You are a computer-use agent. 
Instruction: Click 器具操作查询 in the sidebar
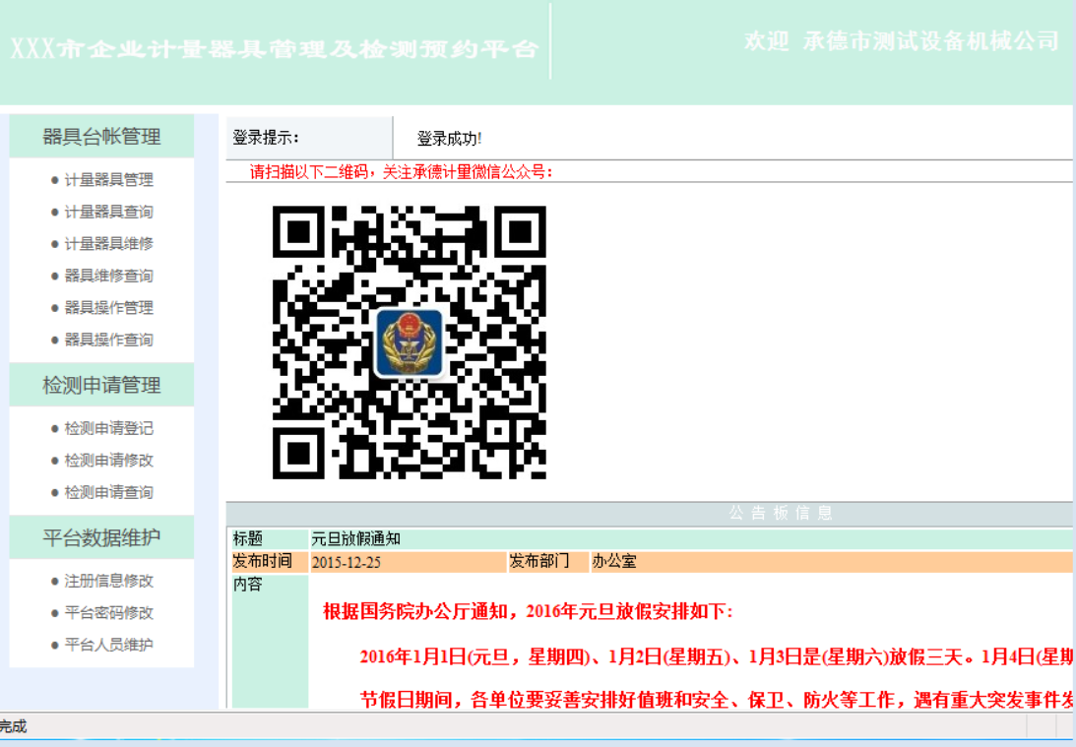coord(108,340)
